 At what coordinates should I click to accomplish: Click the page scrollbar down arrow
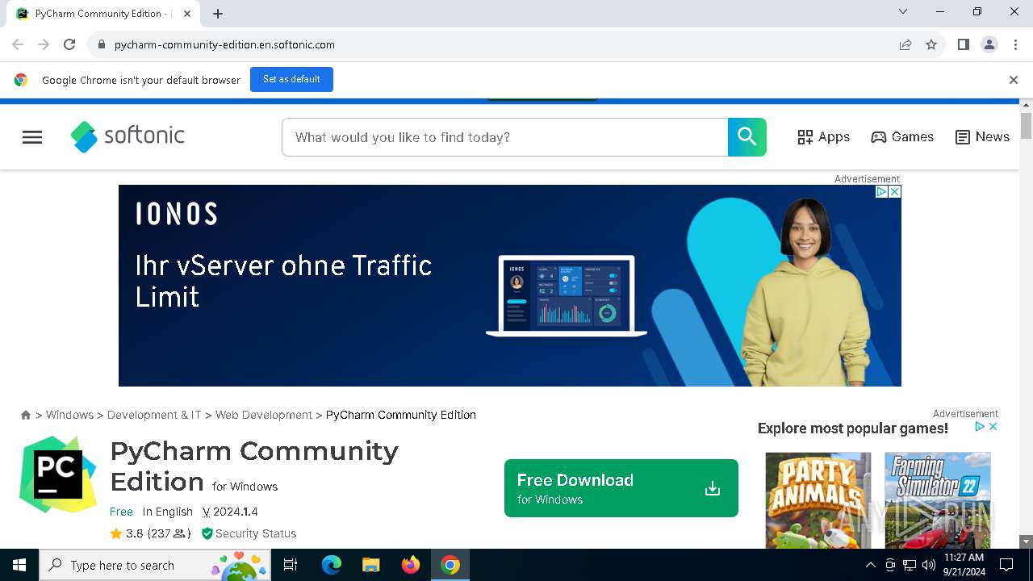1027,541
